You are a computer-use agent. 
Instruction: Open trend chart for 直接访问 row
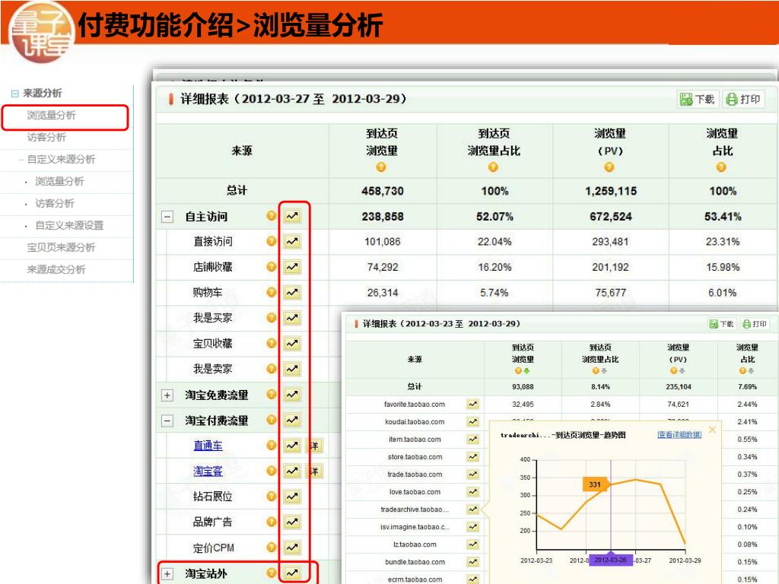[292, 241]
